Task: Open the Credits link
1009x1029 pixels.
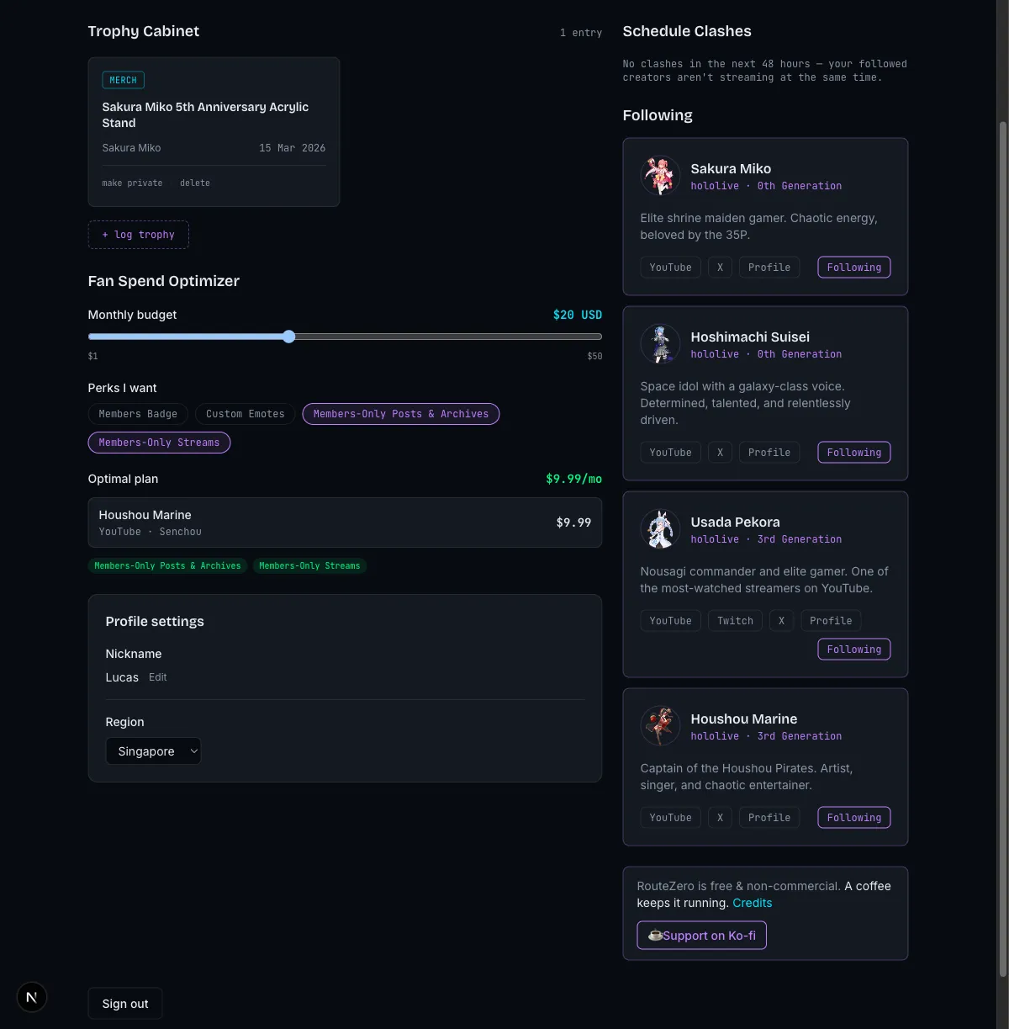Action: pyautogui.click(x=753, y=903)
